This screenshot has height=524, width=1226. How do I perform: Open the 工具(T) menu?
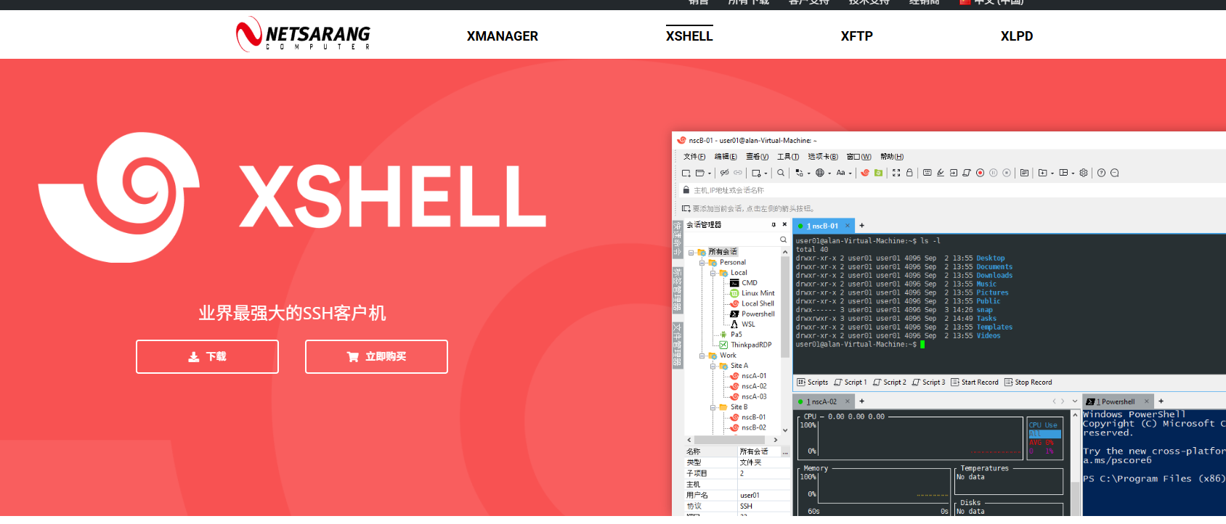click(788, 157)
